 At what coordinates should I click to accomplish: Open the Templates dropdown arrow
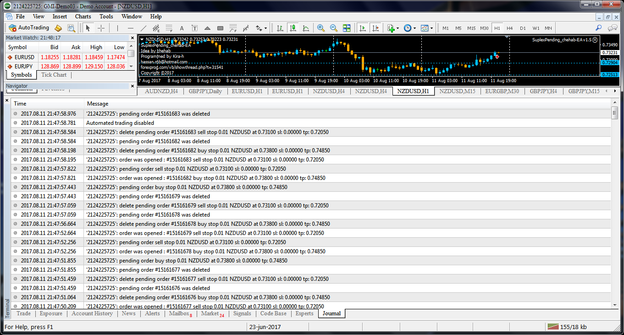click(431, 28)
